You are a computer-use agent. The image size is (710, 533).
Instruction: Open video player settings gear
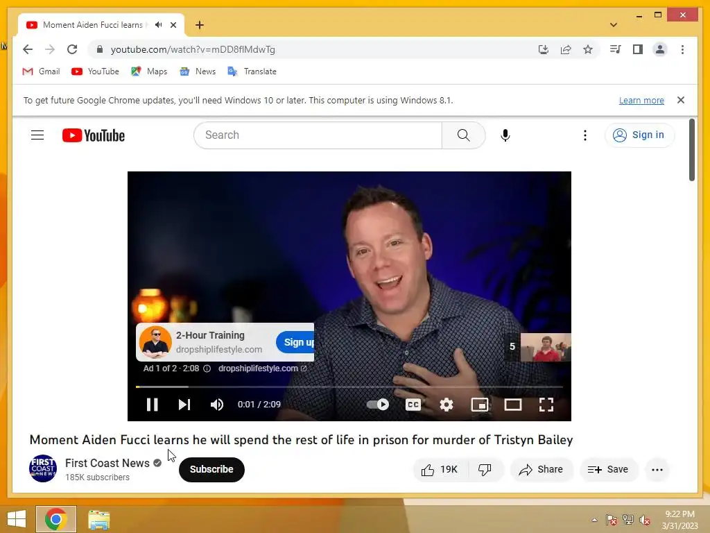447,405
